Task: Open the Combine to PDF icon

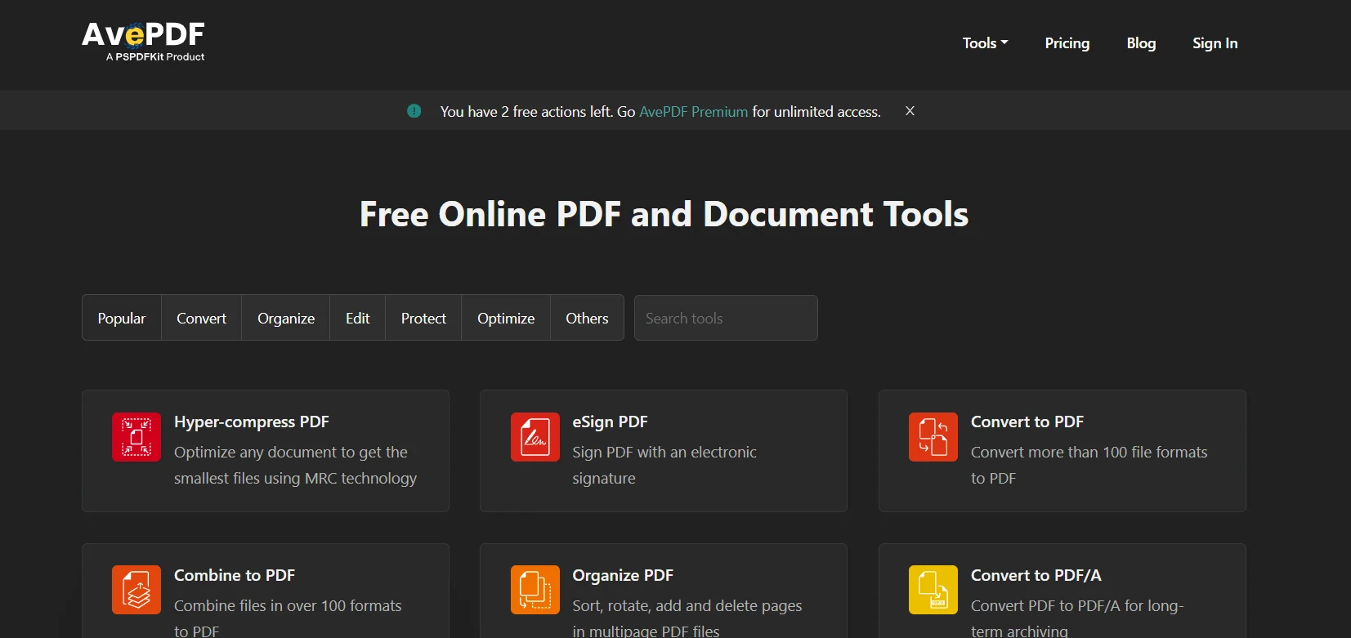Action: pos(136,590)
